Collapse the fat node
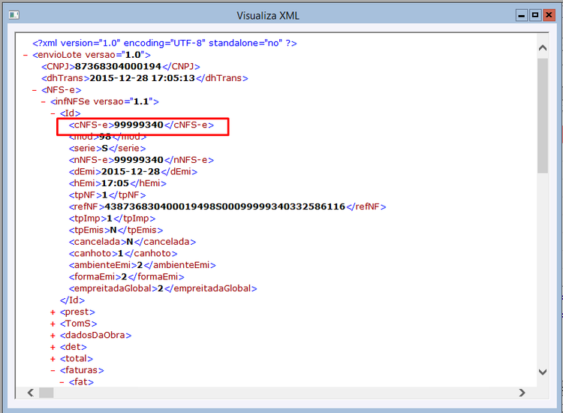Screen dimensions: 563x413 62,382
